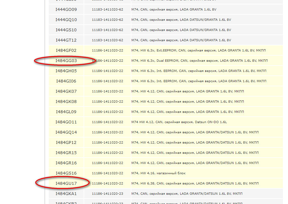Click the I484GG03 code cell
The image size is (288, 204).
coord(66,60)
